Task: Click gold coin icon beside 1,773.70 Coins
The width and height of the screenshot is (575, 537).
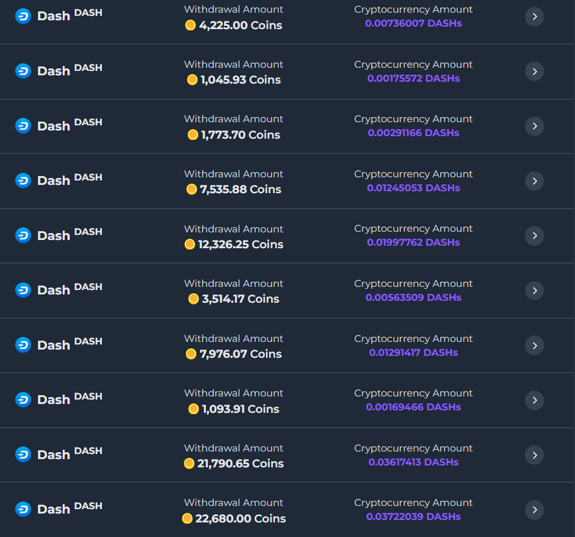Action: coord(193,135)
